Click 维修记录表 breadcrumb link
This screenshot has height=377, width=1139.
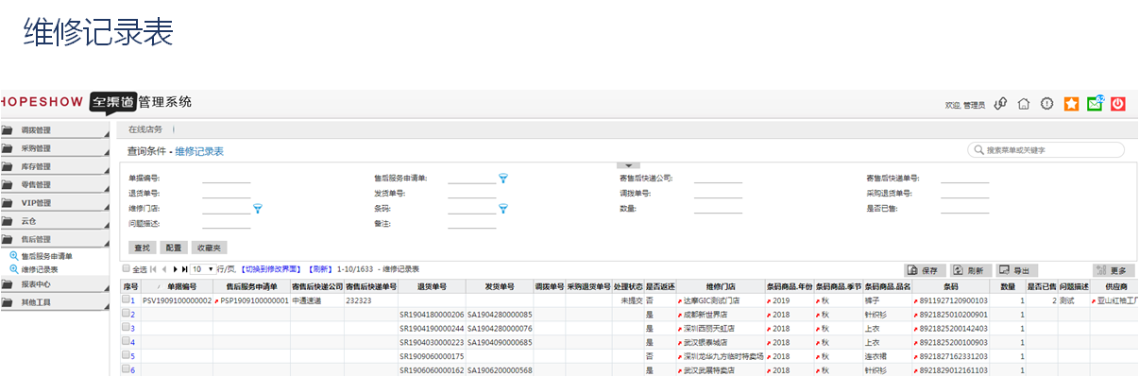pyautogui.click(x=199, y=151)
